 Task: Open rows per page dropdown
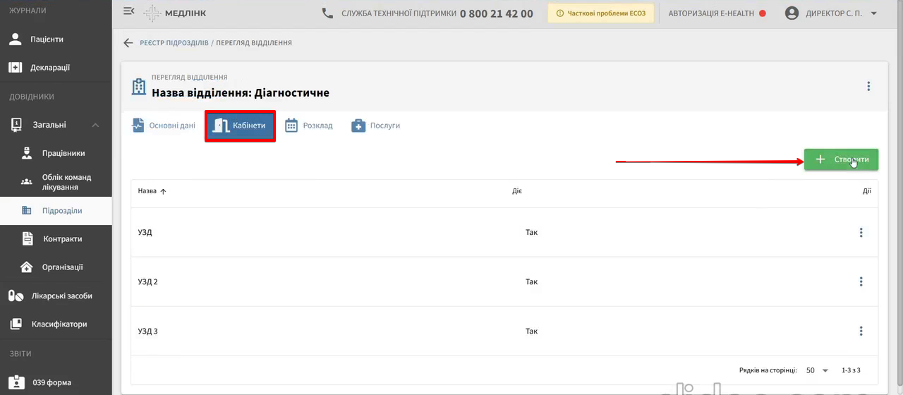pos(818,370)
